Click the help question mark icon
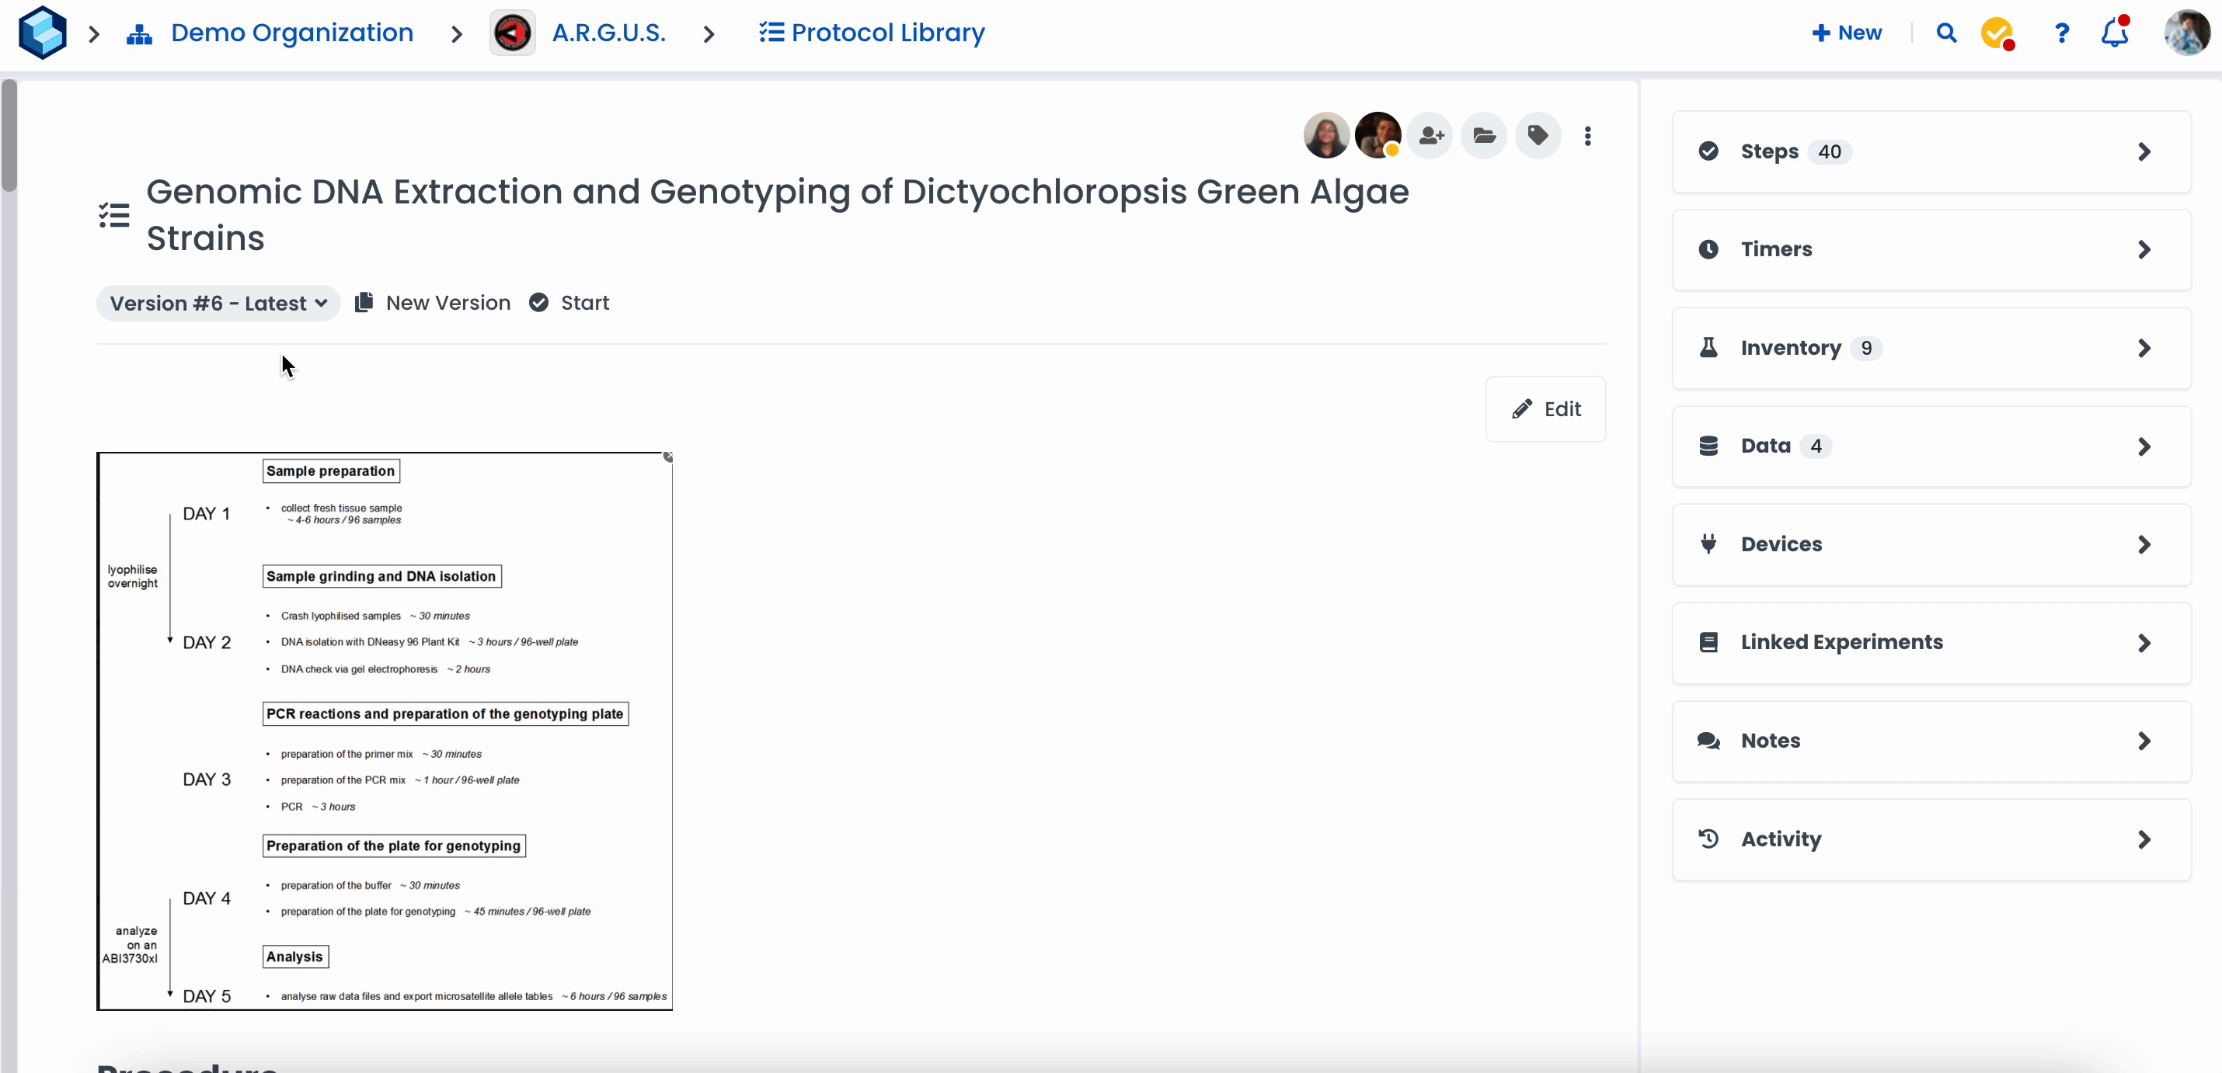Viewport: 2222px width, 1073px height. click(x=2061, y=33)
